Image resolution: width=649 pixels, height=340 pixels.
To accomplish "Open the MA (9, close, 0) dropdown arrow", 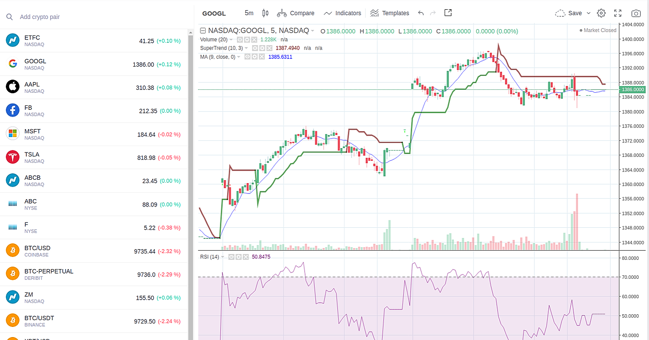I will [x=238, y=57].
